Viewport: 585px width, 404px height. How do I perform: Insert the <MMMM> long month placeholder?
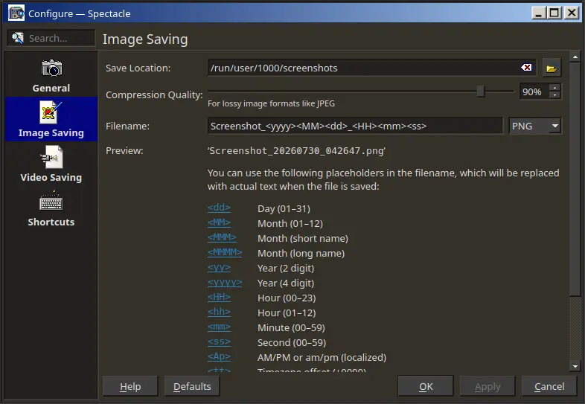click(x=225, y=252)
